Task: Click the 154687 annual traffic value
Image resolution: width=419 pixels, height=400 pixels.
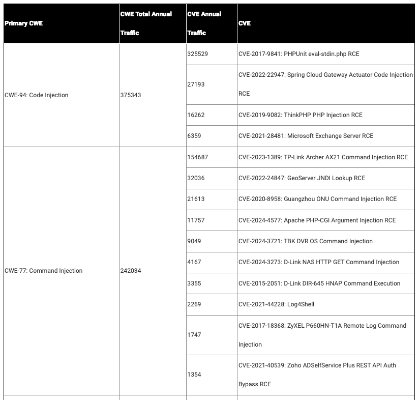Action: [x=197, y=157]
